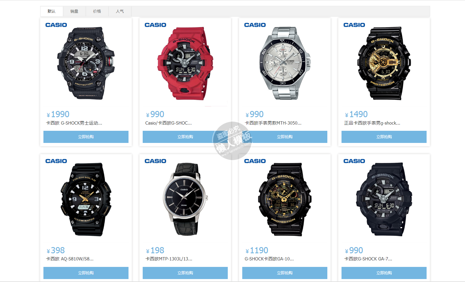This screenshot has height=282, width=465.
Task: Click the 卡西欧G-SHOCK GA-7 product title
Action: coord(368,259)
